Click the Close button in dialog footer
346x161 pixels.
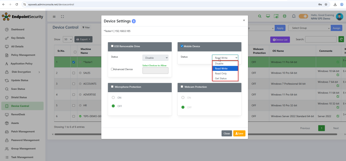227,133
